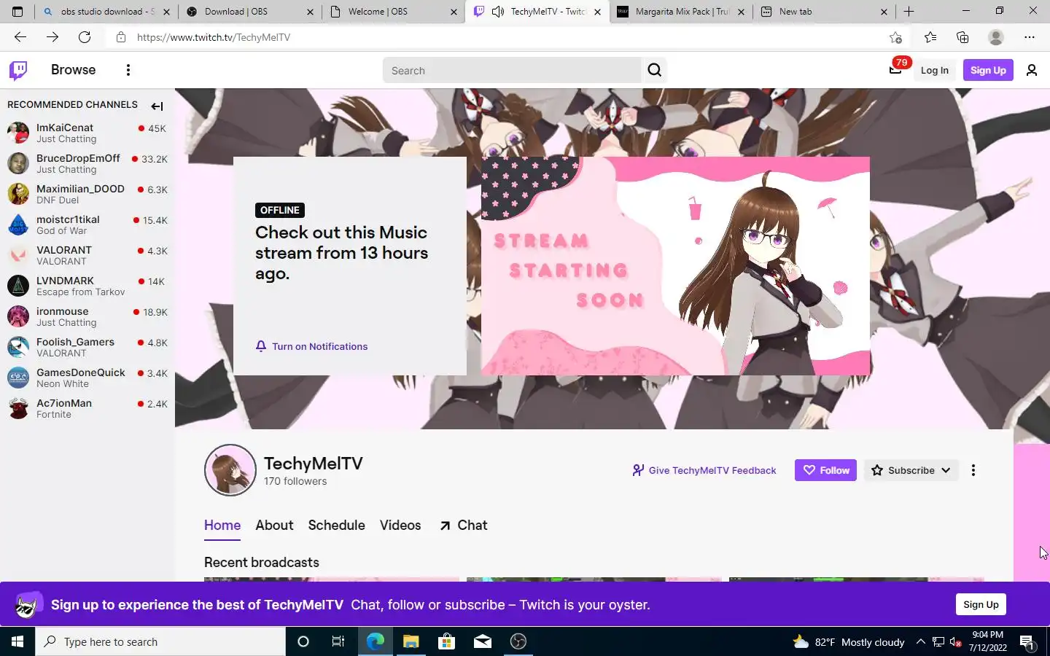Image resolution: width=1050 pixels, height=656 pixels.
Task: Refresh the Twitch page
Action: 85,37
